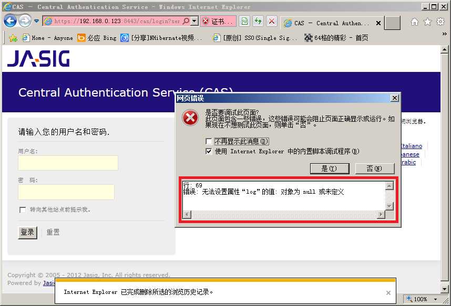The height and width of the screenshot is (306, 451).
Task: Click the compatibility view icon
Action: pos(244,22)
